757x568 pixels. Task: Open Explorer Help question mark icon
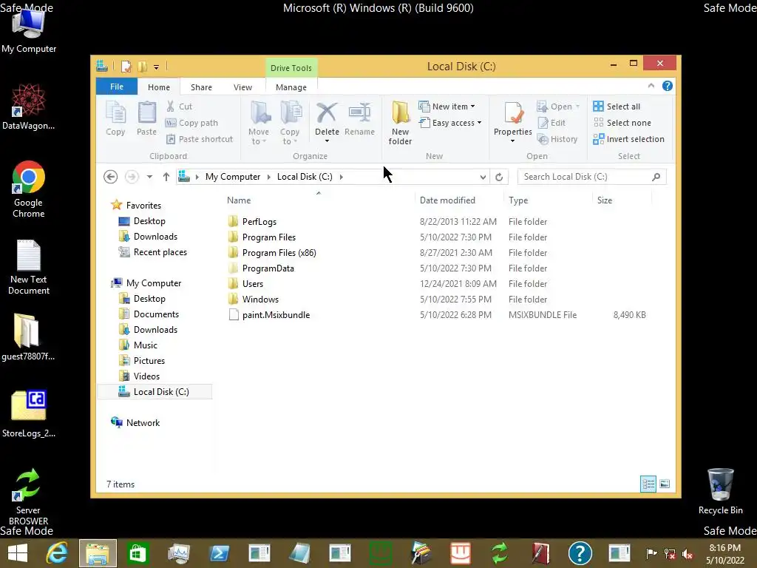pos(668,86)
